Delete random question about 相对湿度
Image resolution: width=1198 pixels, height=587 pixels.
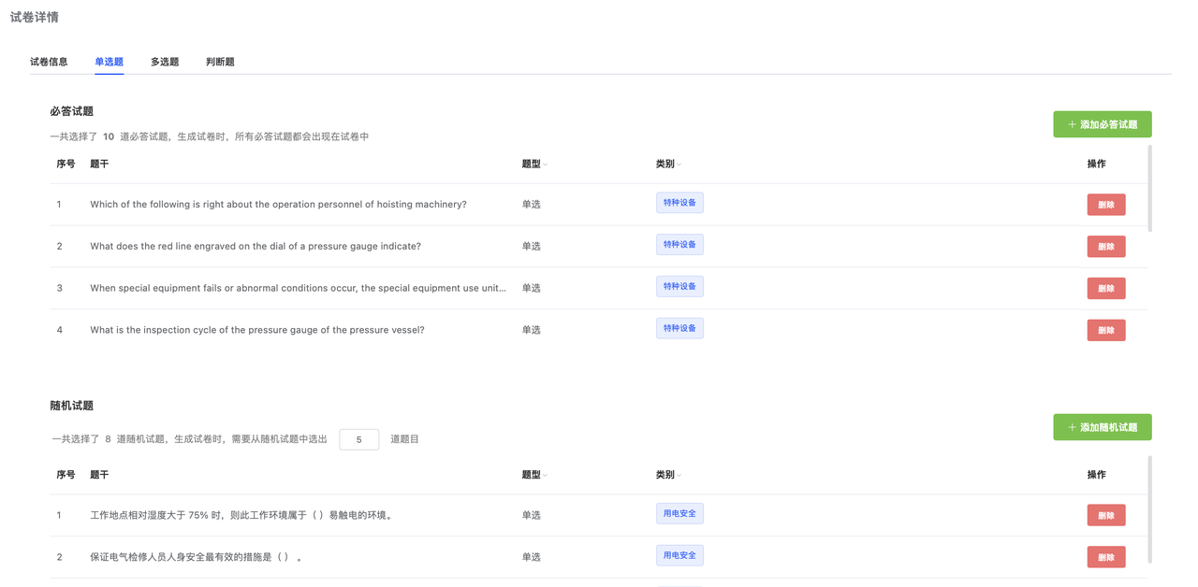[1105, 515]
